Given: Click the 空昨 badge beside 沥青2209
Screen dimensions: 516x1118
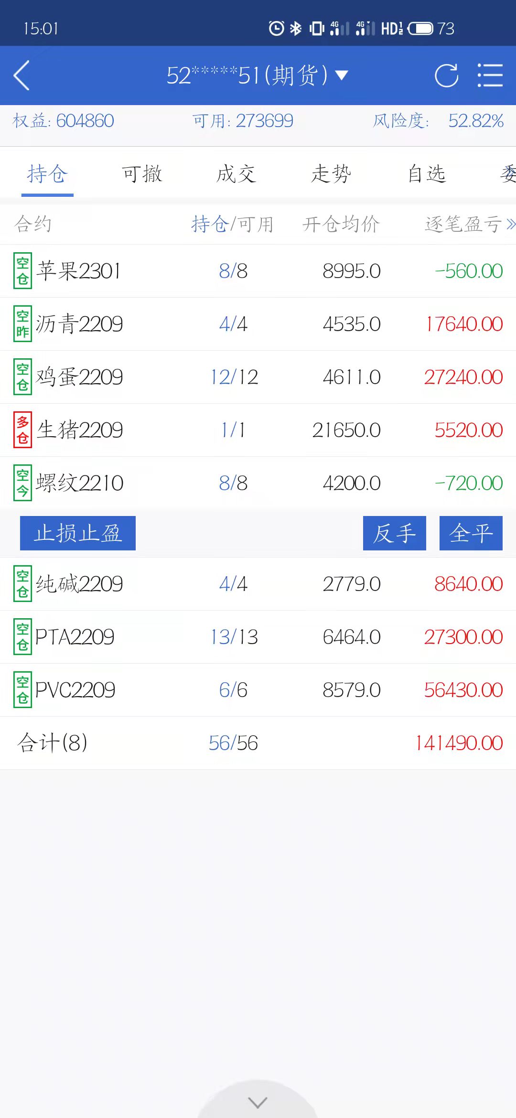Looking at the screenshot, I should tap(22, 324).
